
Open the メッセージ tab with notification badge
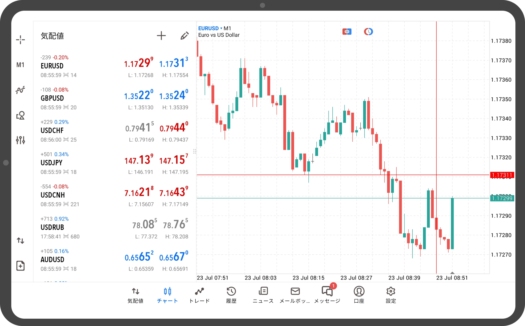(x=327, y=295)
